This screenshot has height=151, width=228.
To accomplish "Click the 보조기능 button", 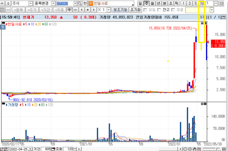I will pyautogui.click(x=120, y=10).
